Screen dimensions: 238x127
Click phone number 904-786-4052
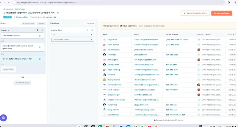tap(172, 55)
